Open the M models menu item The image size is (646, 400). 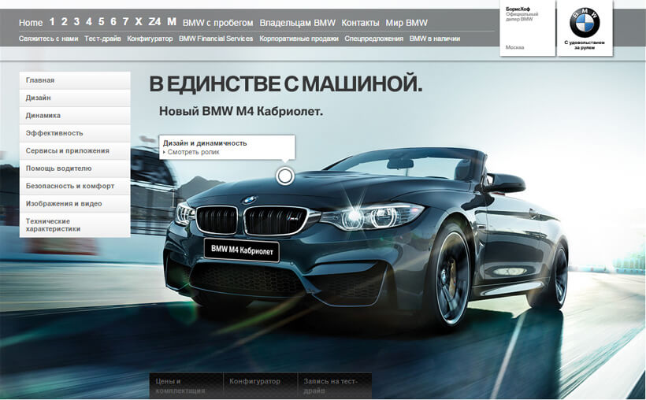click(172, 21)
